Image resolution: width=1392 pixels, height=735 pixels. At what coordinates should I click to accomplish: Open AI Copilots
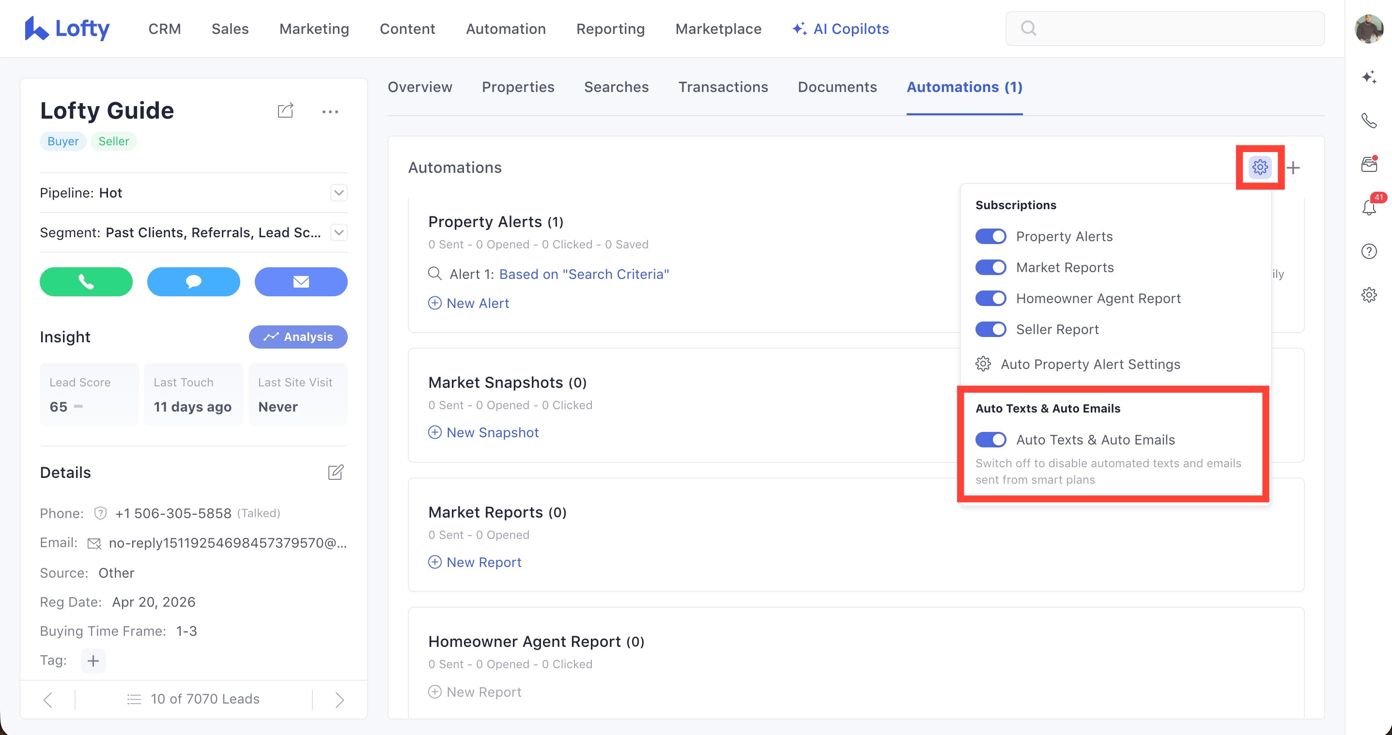click(x=840, y=29)
